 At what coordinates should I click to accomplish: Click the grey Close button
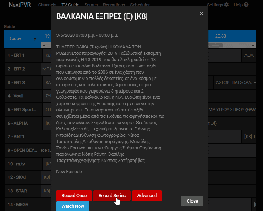pyautogui.click(x=192, y=201)
